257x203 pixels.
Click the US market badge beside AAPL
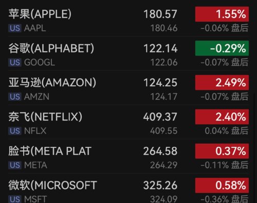pos(15,28)
